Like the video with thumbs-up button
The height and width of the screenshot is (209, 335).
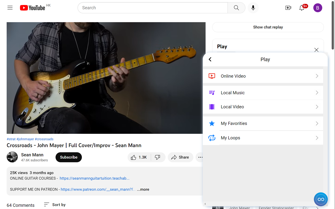[x=139, y=157]
